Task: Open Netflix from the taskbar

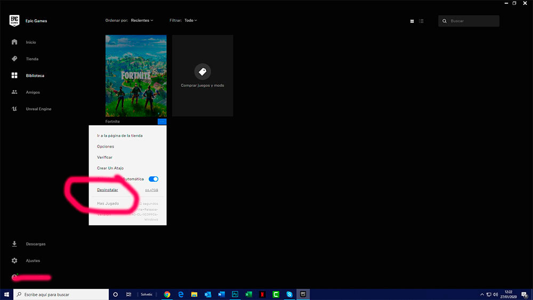Action: pos(262,294)
